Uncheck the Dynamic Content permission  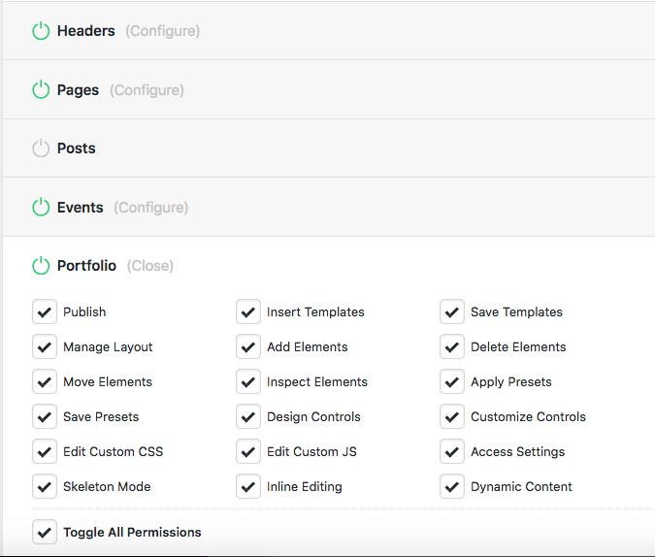(x=452, y=486)
